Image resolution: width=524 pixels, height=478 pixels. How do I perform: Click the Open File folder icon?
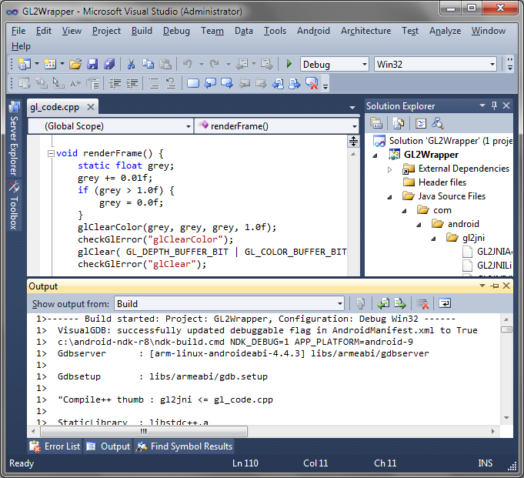tap(75, 64)
